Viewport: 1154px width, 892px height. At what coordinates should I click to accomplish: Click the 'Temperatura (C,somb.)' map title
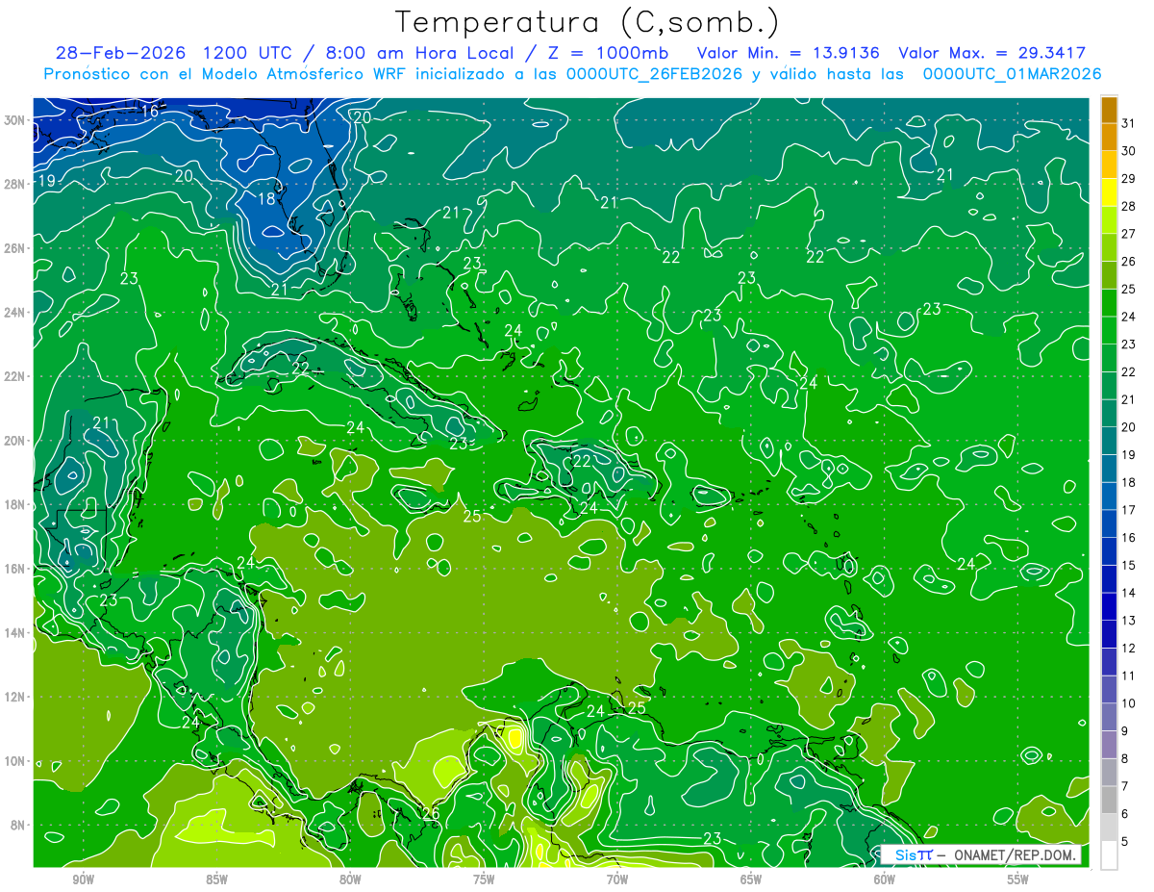(x=588, y=22)
